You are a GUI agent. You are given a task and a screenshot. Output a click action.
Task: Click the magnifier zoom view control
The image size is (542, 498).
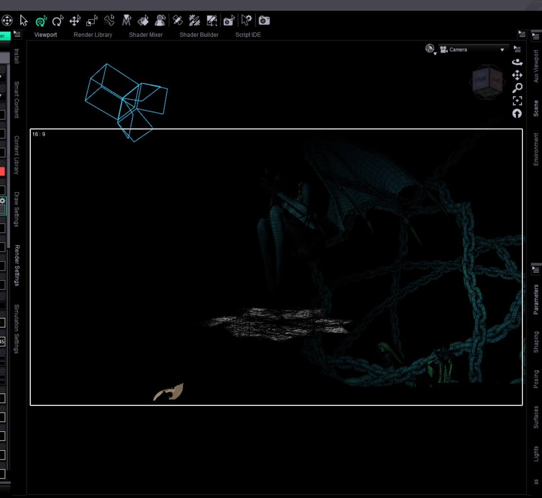pyautogui.click(x=517, y=88)
